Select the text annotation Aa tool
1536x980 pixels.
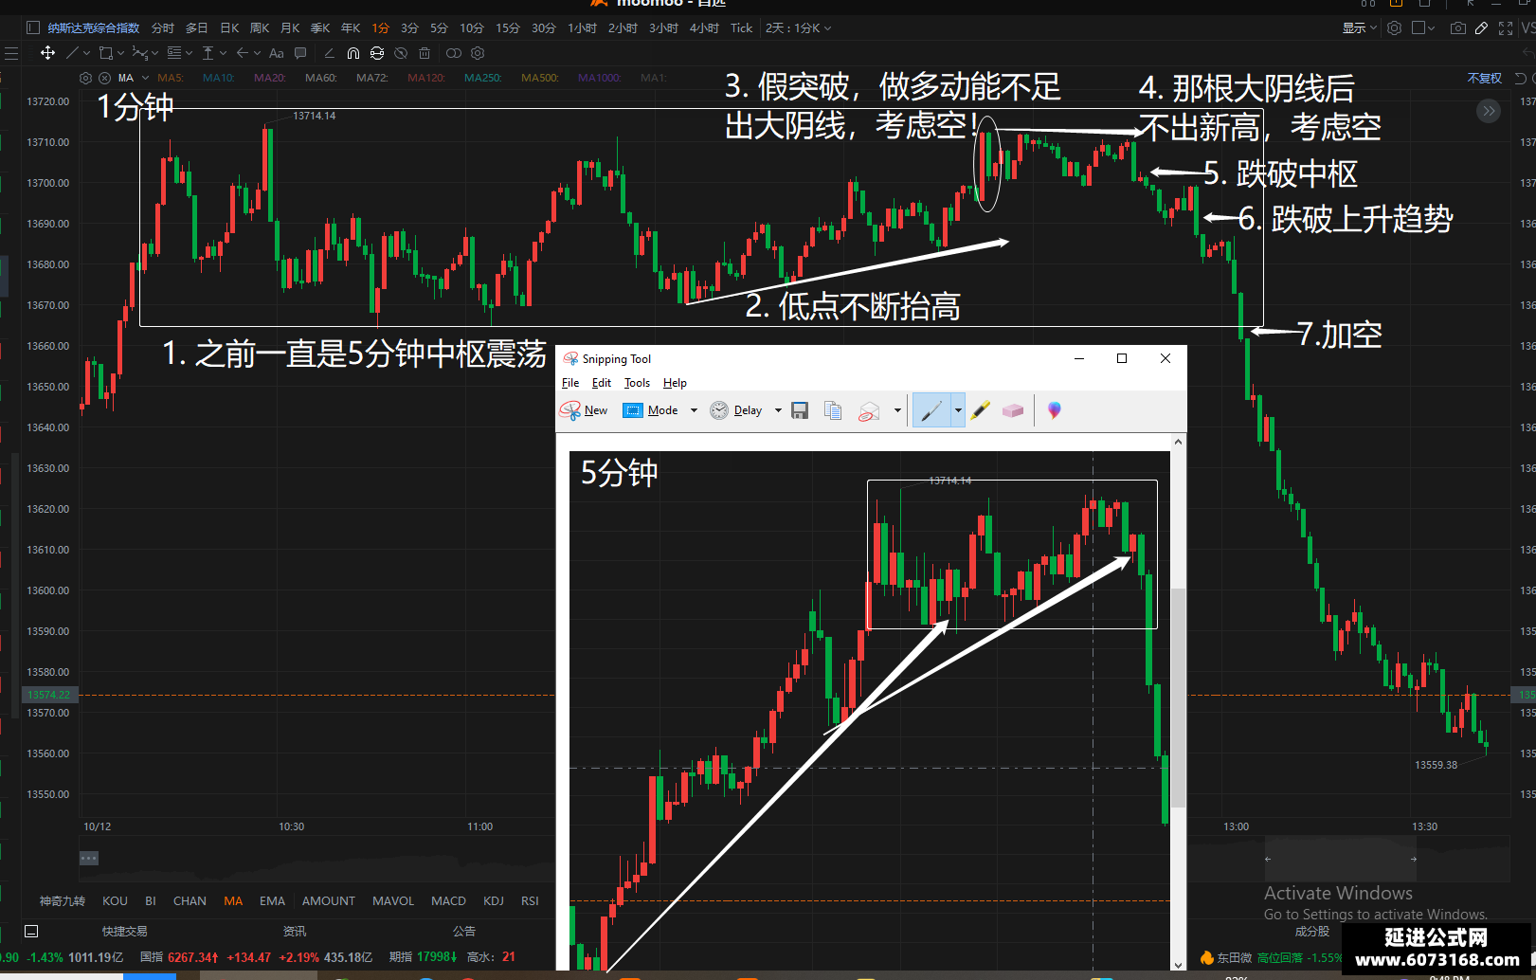[277, 53]
